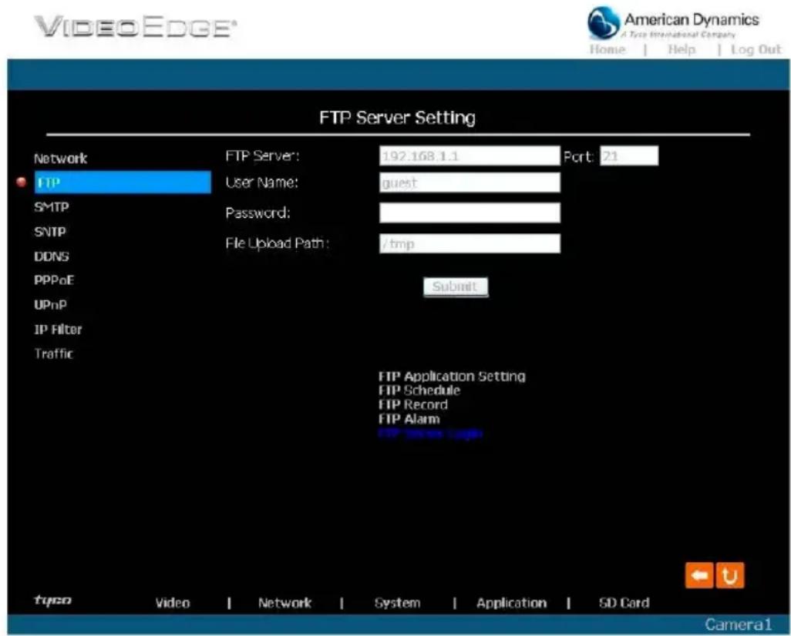Switch to Video bottom tab

tap(173, 603)
